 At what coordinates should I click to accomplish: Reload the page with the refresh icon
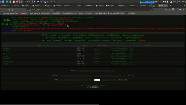(x=9, y=10)
